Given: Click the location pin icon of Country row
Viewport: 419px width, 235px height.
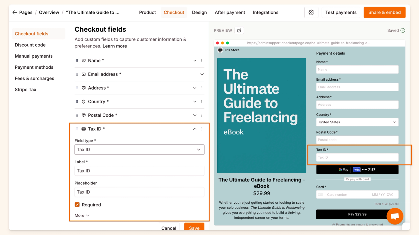Looking at the screenshot, I should point(84,102).
